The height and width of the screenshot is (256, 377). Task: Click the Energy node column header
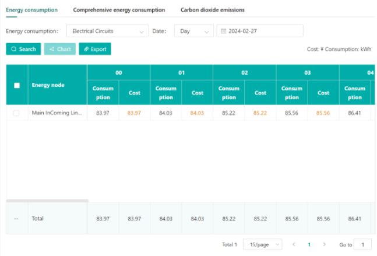(48, 85)
